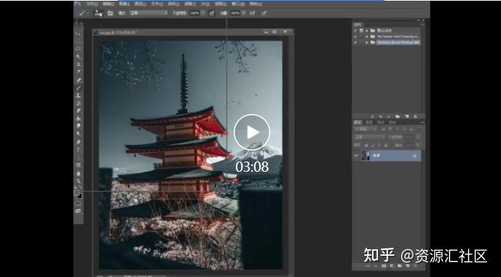Select the Lasso tool
Screen dimensions: 501x277
point(78,49)
